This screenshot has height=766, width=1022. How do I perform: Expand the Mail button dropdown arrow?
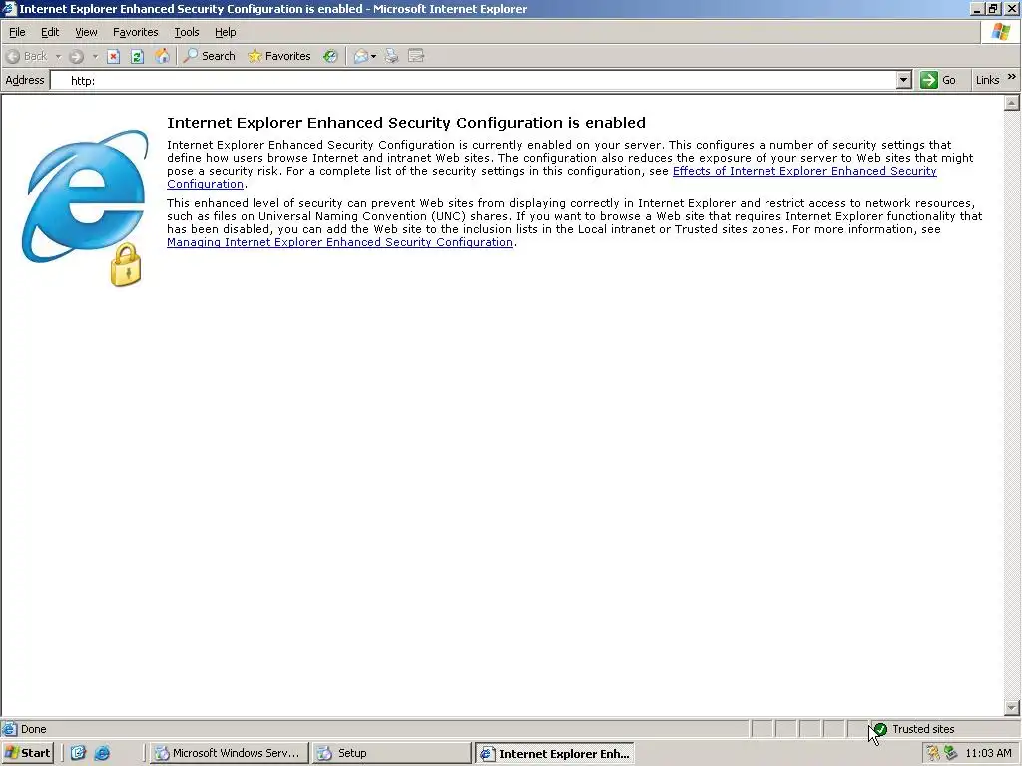coord(373,56)
